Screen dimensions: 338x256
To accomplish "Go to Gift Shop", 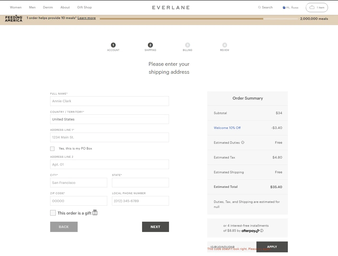I will click(x=84, y=7).
